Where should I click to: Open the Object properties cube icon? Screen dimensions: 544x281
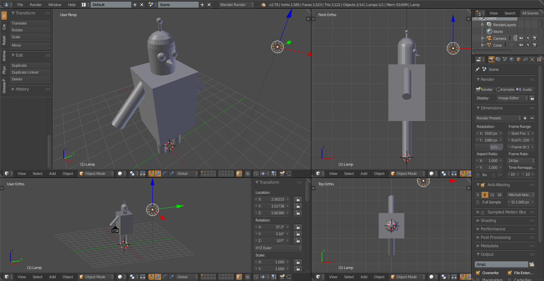519,59
